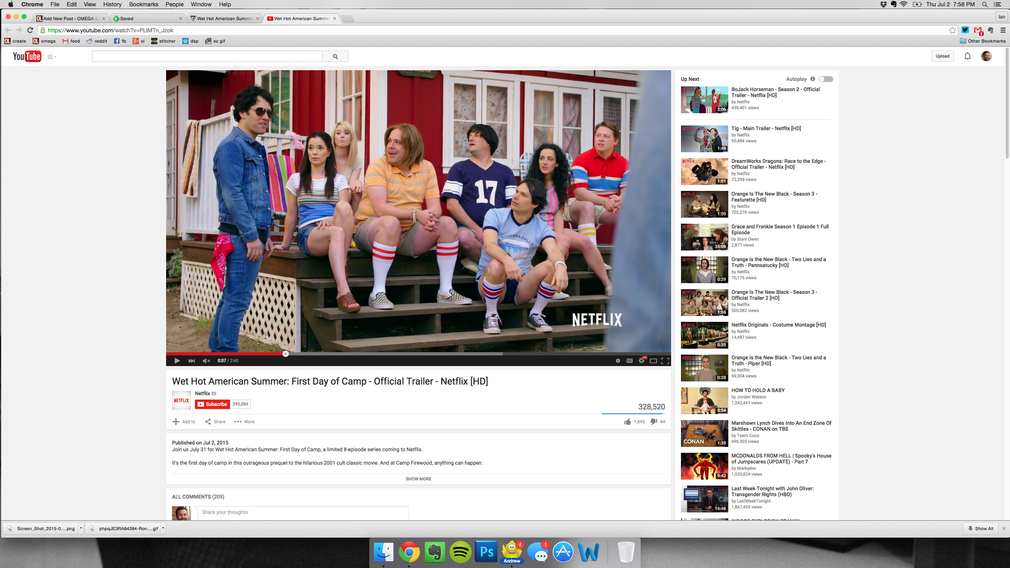Open Photoshop from the Dock
The image size is (1010, 568).
(486, 552)
